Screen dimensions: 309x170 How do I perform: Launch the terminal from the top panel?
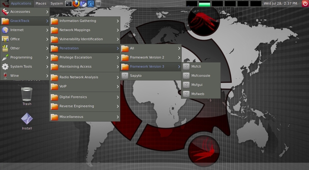[69, 4]
